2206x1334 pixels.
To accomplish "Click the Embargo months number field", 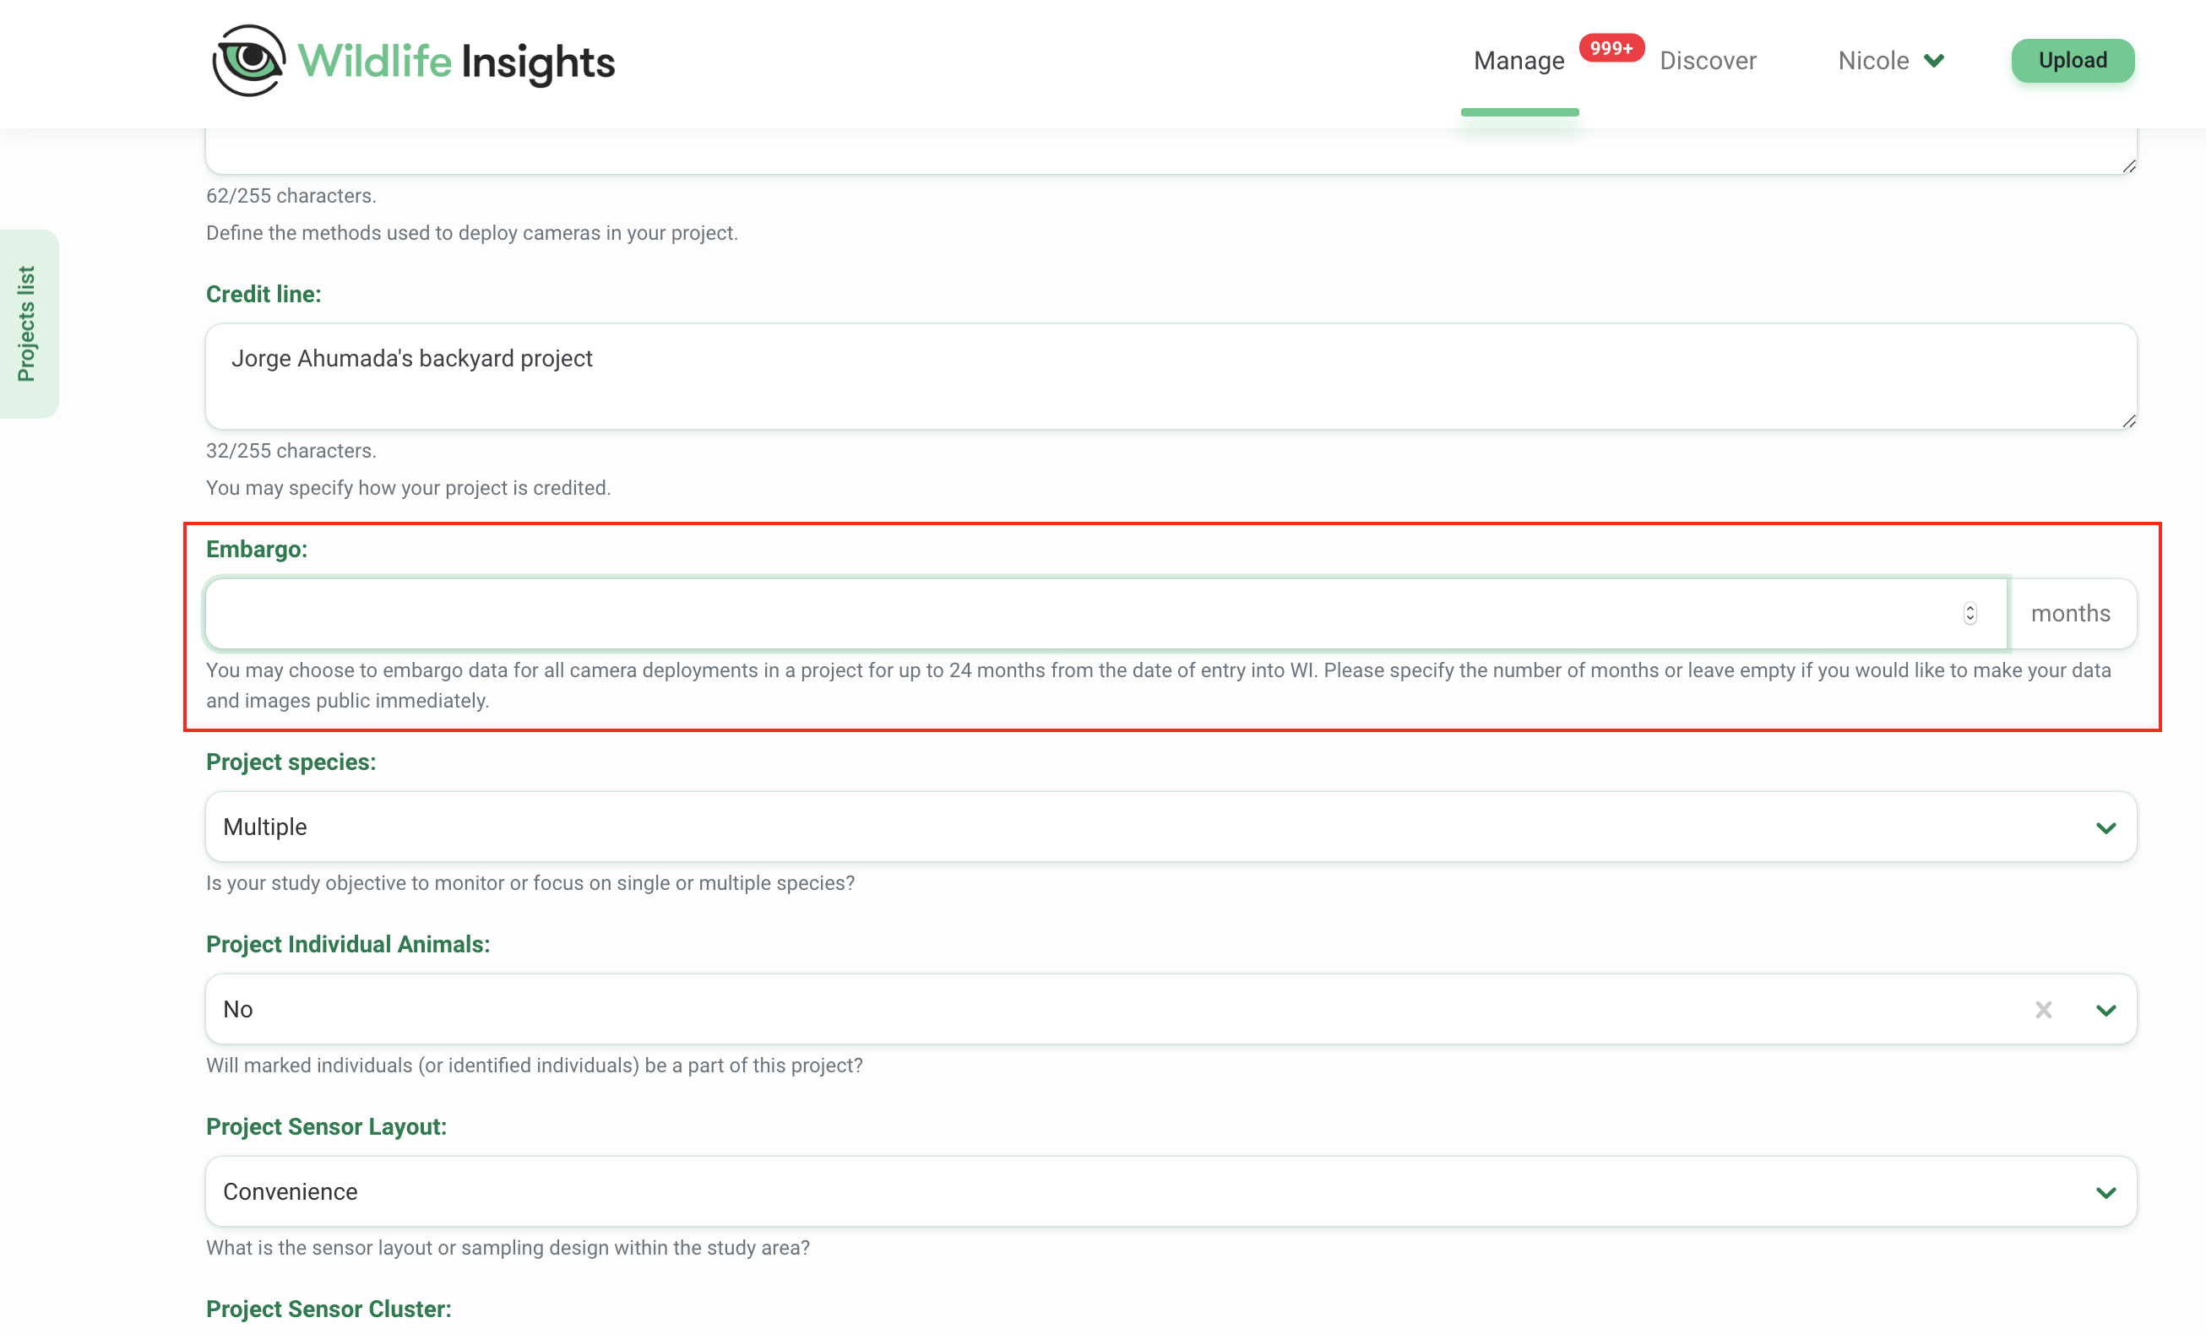I will 1106,613.
